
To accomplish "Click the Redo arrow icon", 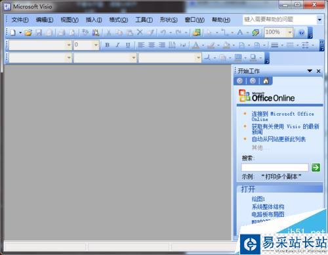I will pos(178,33).
